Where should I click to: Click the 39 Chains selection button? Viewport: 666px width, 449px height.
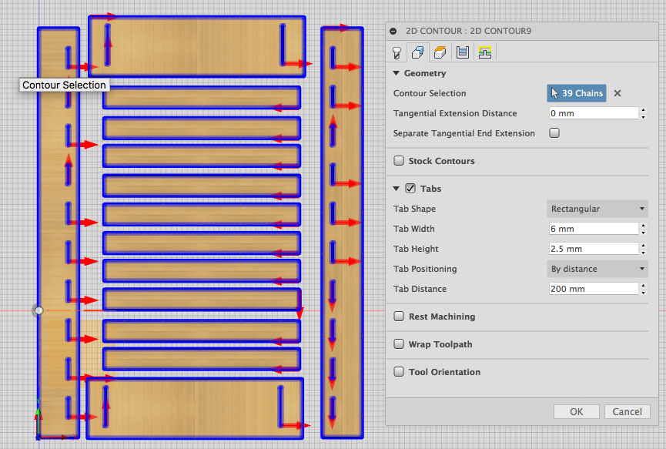click(x=577, y=93)
